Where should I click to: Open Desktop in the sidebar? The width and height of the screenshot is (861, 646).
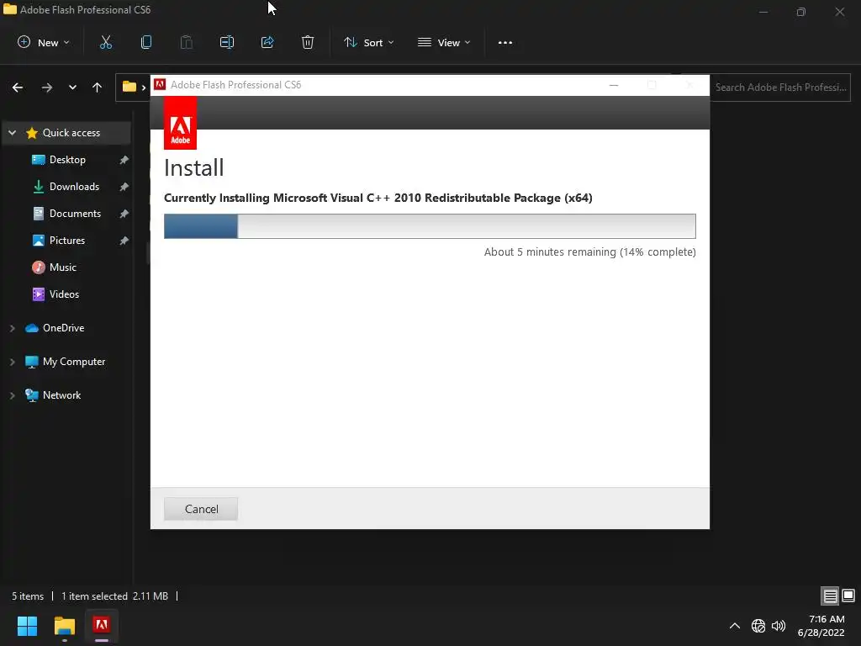tap(67, 160)
